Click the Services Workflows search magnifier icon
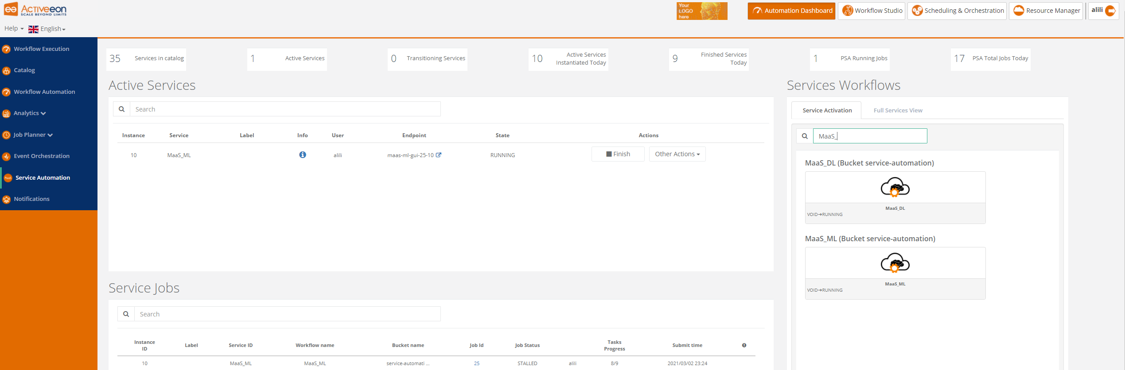Screen dimensions: 1125x370 805,136
